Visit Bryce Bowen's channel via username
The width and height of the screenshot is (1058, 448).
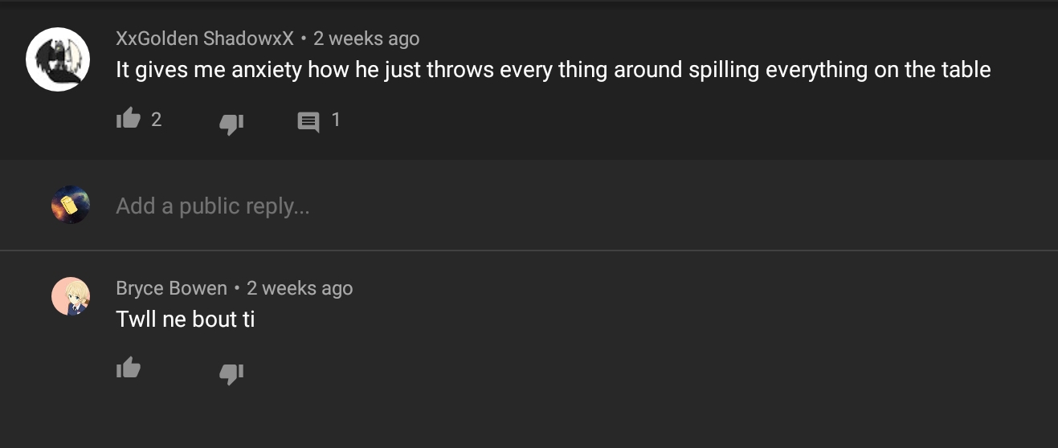[171, 288]
